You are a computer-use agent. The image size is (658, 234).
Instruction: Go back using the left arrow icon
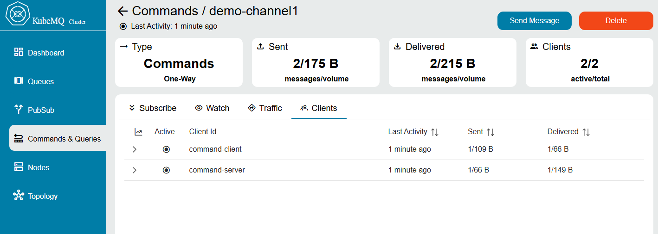tap(123, 12)
